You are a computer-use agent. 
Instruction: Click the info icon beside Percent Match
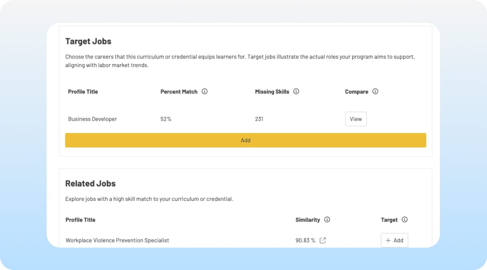[x=205, y=91]
